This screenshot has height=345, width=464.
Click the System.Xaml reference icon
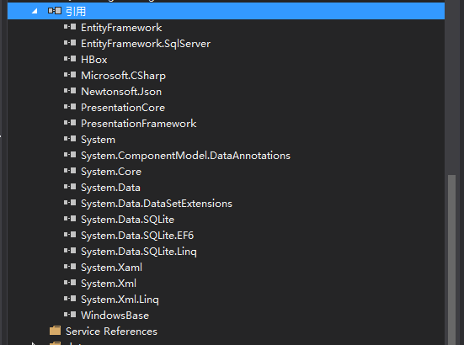pyautogui.click(x=70, y=267)
